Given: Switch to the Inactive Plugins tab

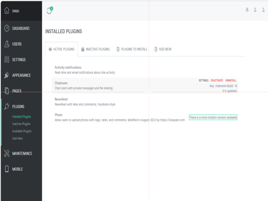Looking at the screenshot, I should 95,49.
